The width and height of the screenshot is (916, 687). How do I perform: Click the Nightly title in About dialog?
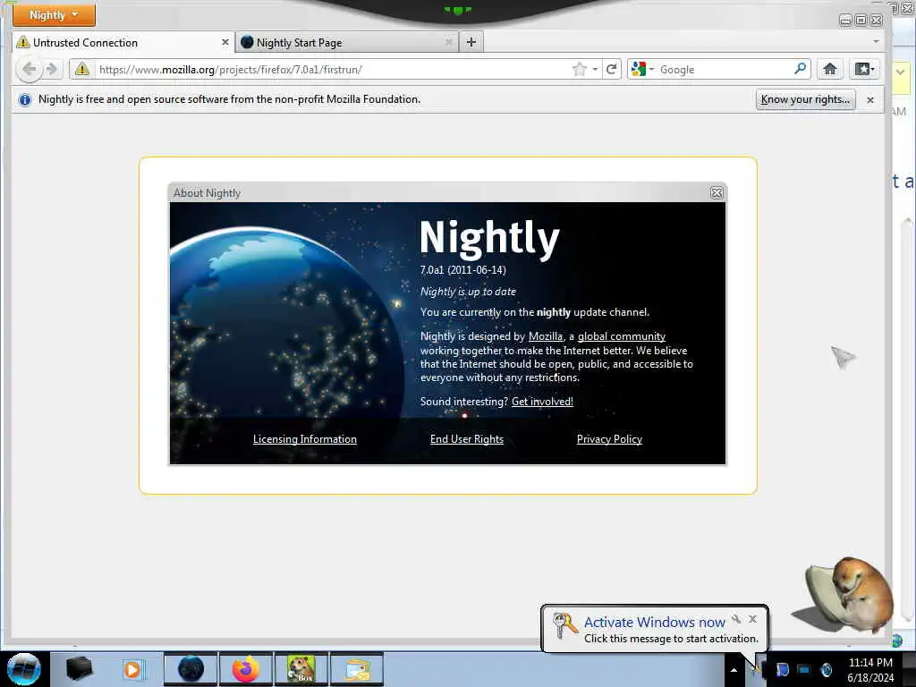point(489,238)
